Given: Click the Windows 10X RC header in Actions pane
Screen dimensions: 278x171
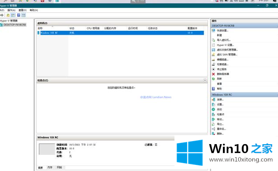Looking at the screenshot, I should coord(245,95).
